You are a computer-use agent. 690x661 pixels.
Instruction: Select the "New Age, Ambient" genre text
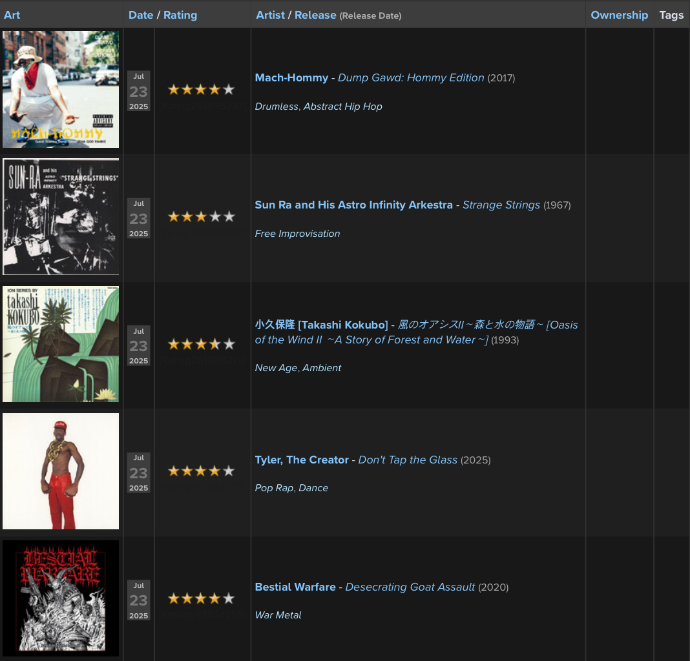(298, 368)
